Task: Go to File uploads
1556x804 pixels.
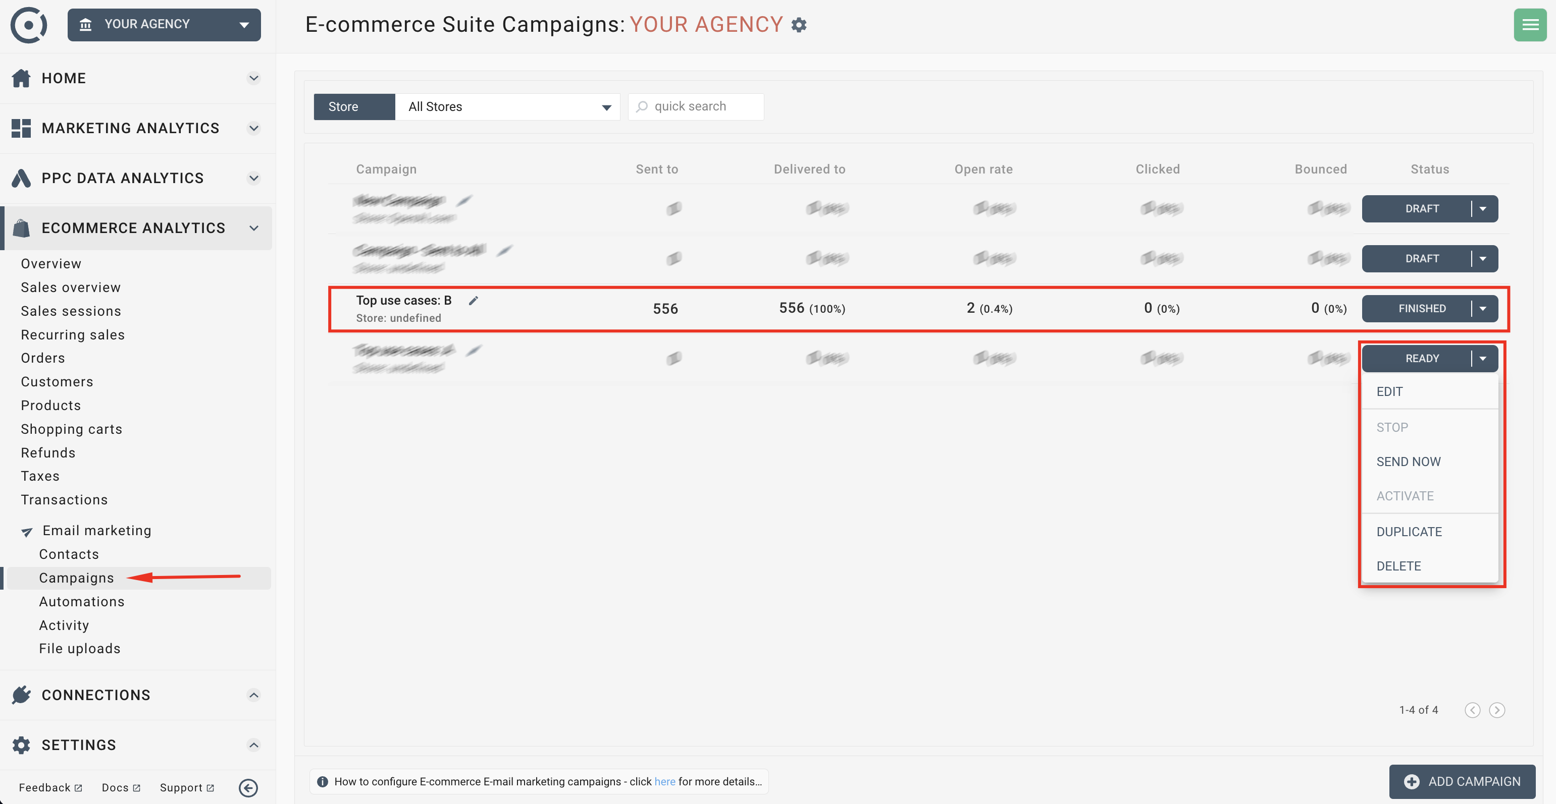Action: pos(80,648)
